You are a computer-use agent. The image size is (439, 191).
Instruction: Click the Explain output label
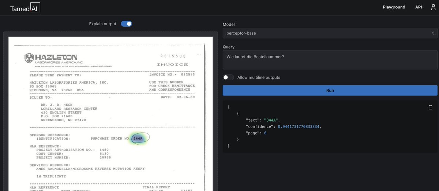(102, 24)
